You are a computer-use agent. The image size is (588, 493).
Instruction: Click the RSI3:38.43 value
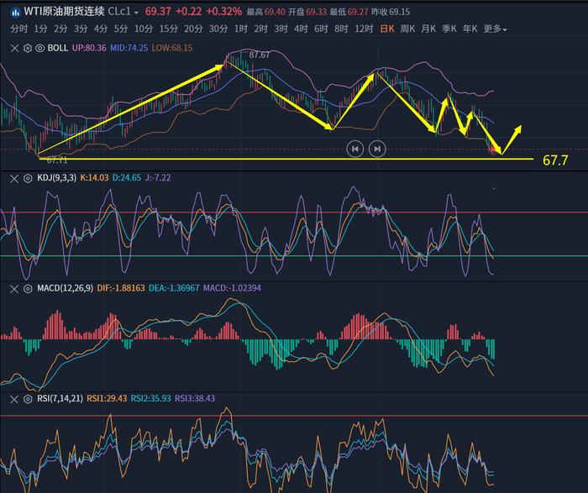click(195, 398)
